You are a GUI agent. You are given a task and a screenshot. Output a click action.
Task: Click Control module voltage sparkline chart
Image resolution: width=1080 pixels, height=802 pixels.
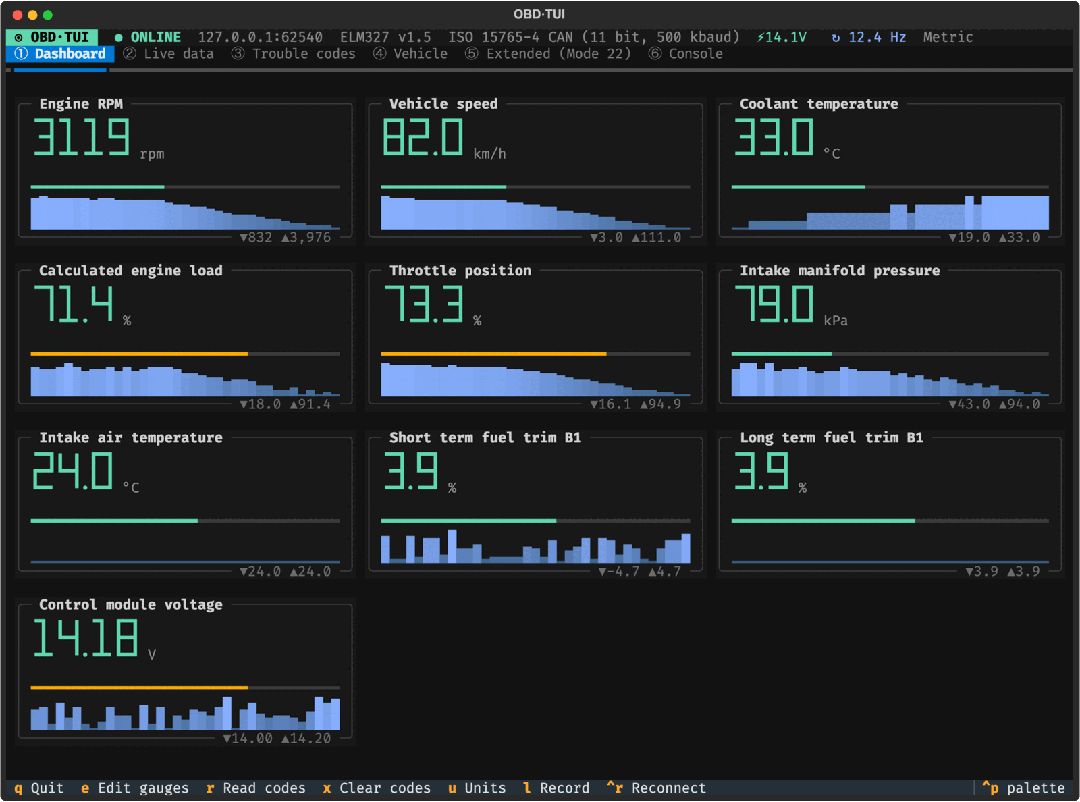click(x=185, y=713)
